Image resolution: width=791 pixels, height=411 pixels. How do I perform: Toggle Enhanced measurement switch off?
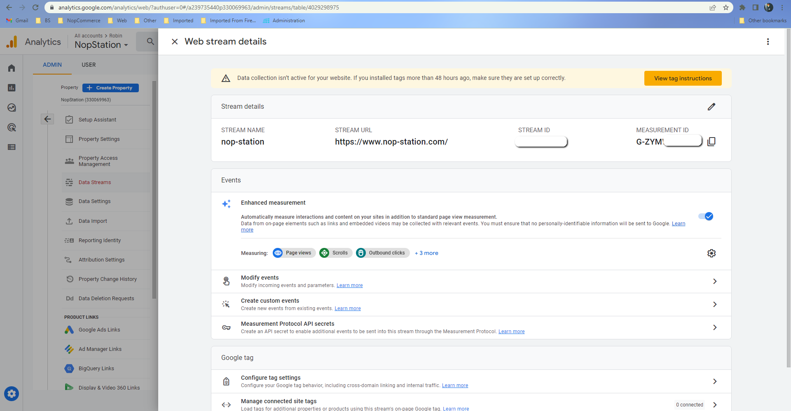click(x=706, y=216)
